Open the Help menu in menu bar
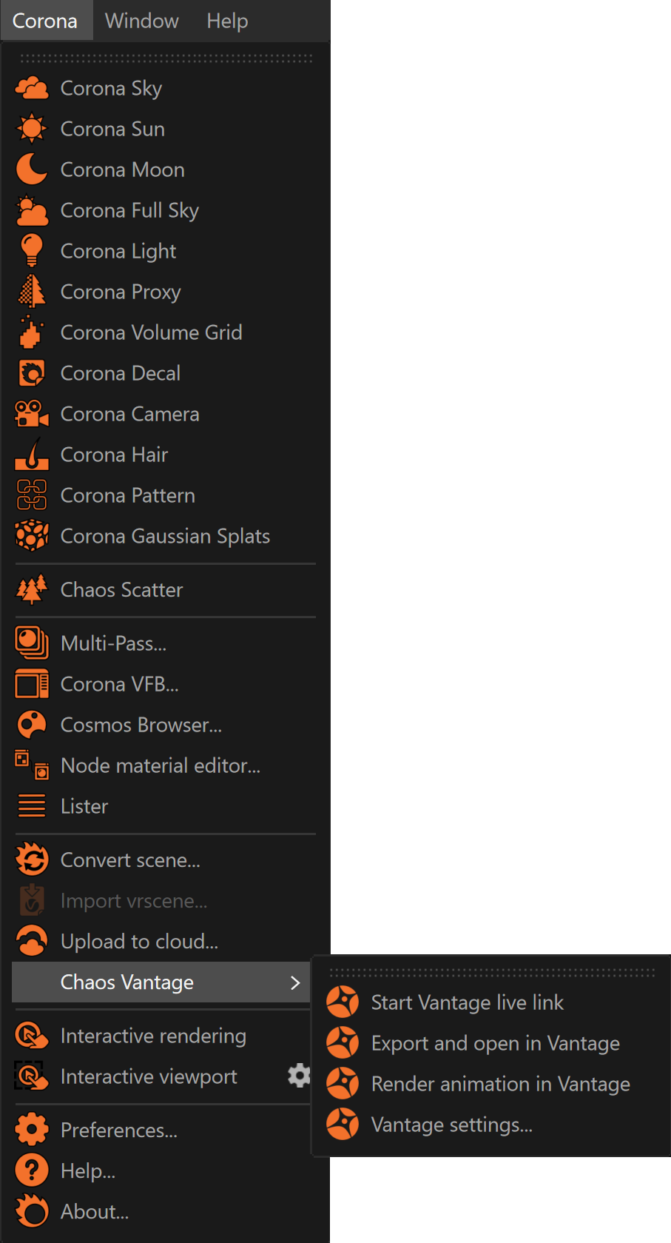Viewport: 671px width, 1243px height. (227, 21)
